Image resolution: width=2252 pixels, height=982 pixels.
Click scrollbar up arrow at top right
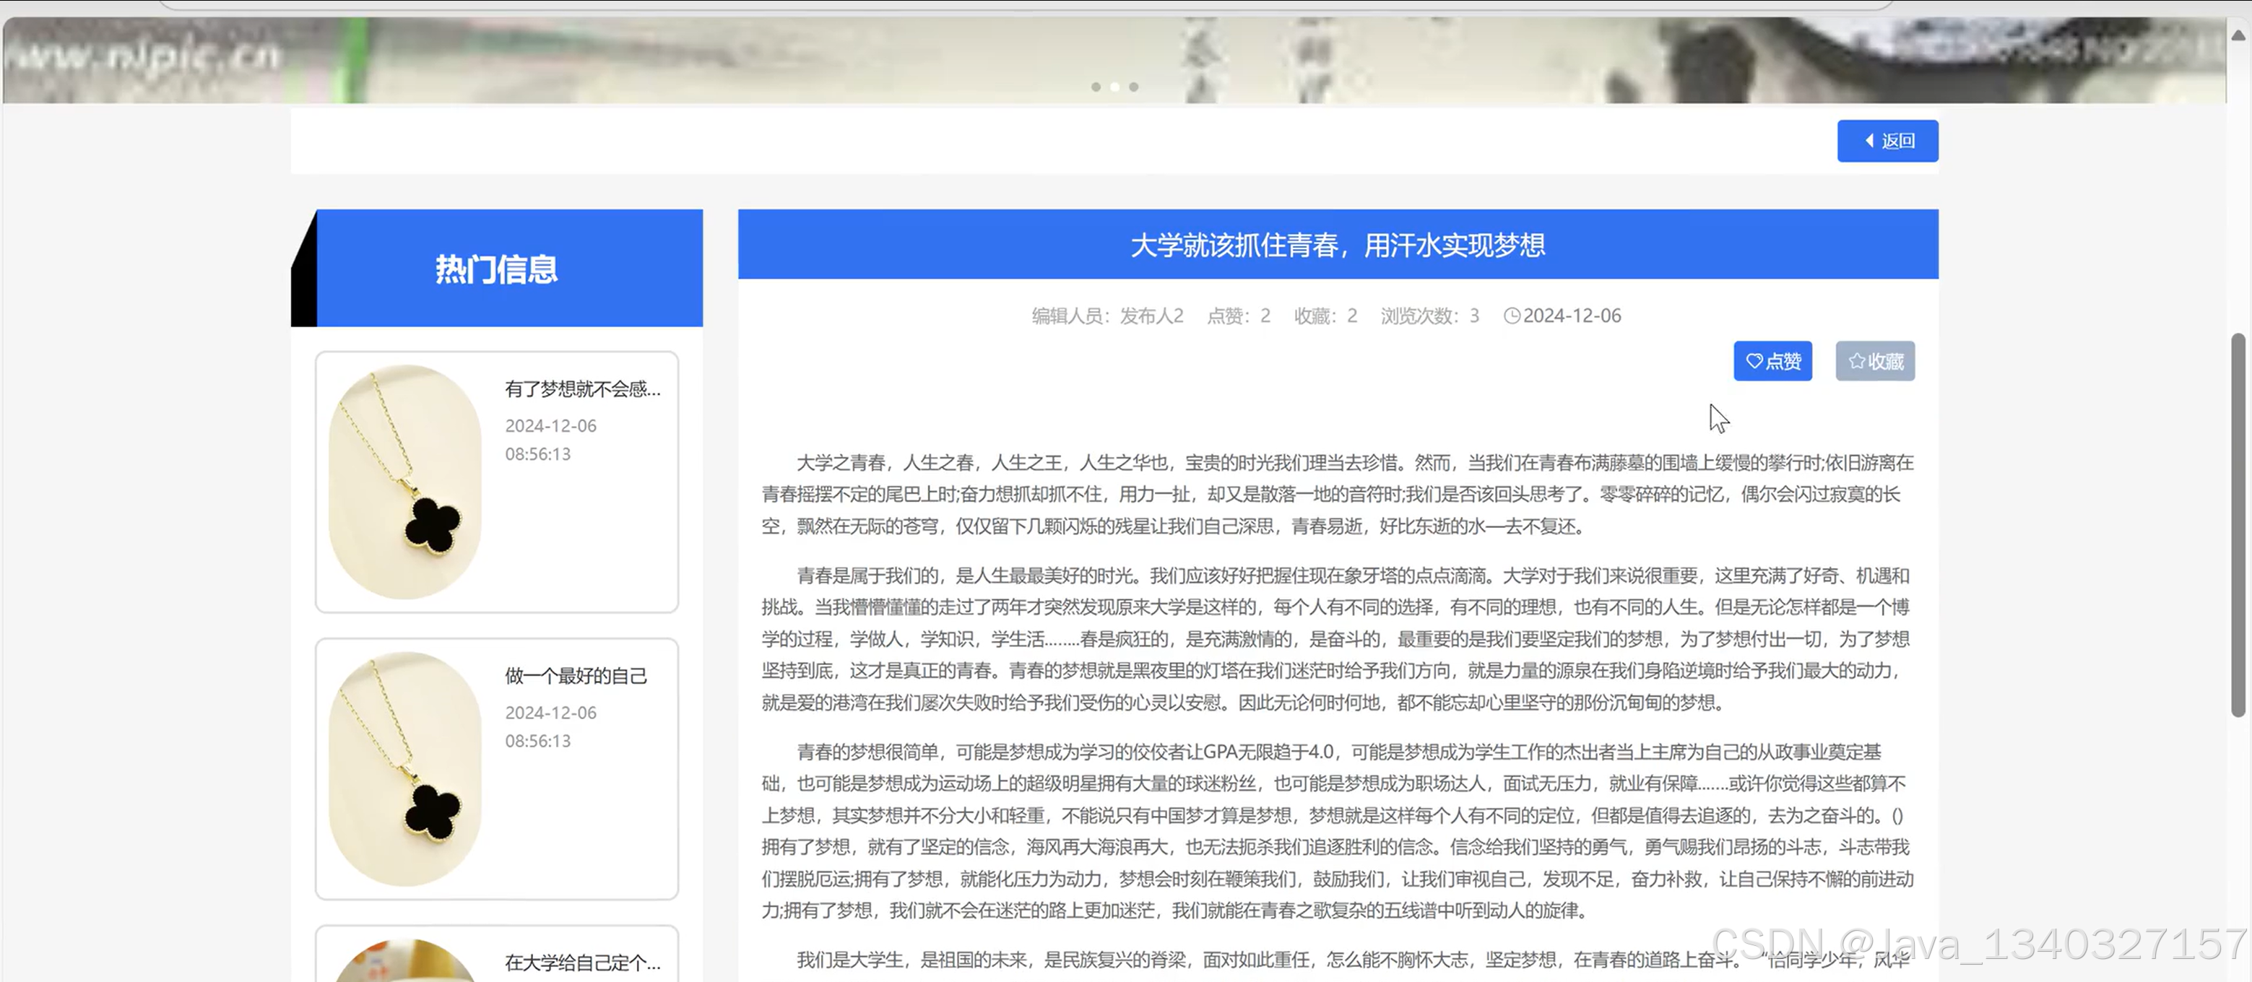2238,35
